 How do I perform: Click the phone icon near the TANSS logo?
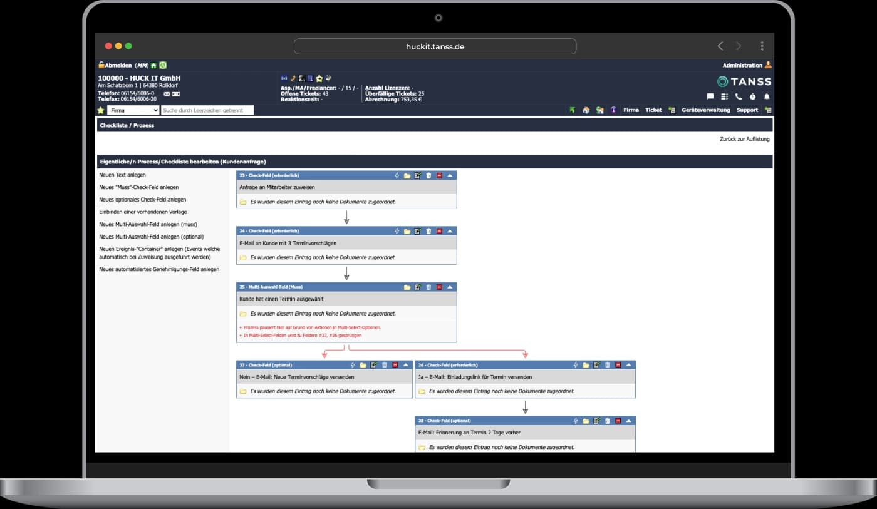coord(738,97)
